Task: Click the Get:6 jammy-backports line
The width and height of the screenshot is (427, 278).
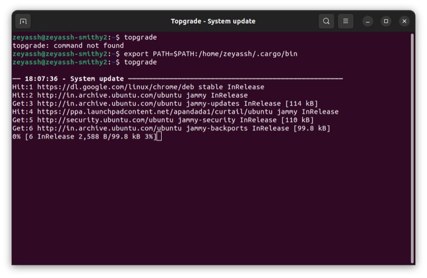Action: click(171, 128)
